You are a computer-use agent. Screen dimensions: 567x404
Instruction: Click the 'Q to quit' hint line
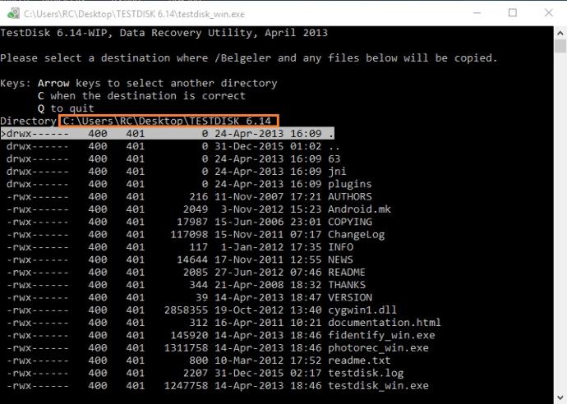click(66, 108)
